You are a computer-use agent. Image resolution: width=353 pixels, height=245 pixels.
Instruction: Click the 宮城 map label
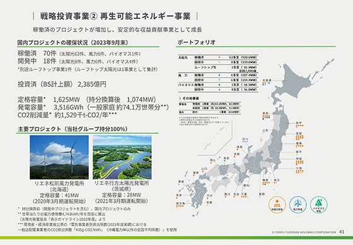(299, 134)
